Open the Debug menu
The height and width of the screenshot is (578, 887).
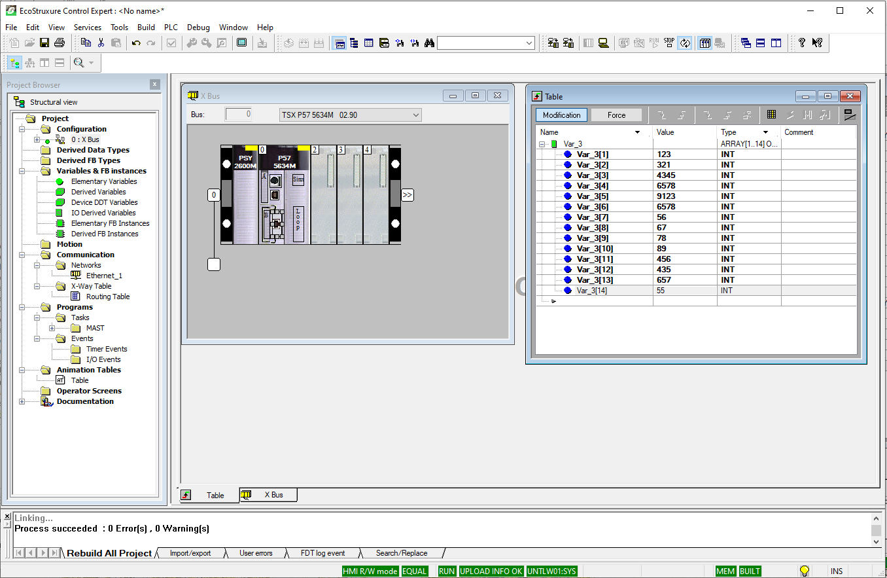(198, 27)
